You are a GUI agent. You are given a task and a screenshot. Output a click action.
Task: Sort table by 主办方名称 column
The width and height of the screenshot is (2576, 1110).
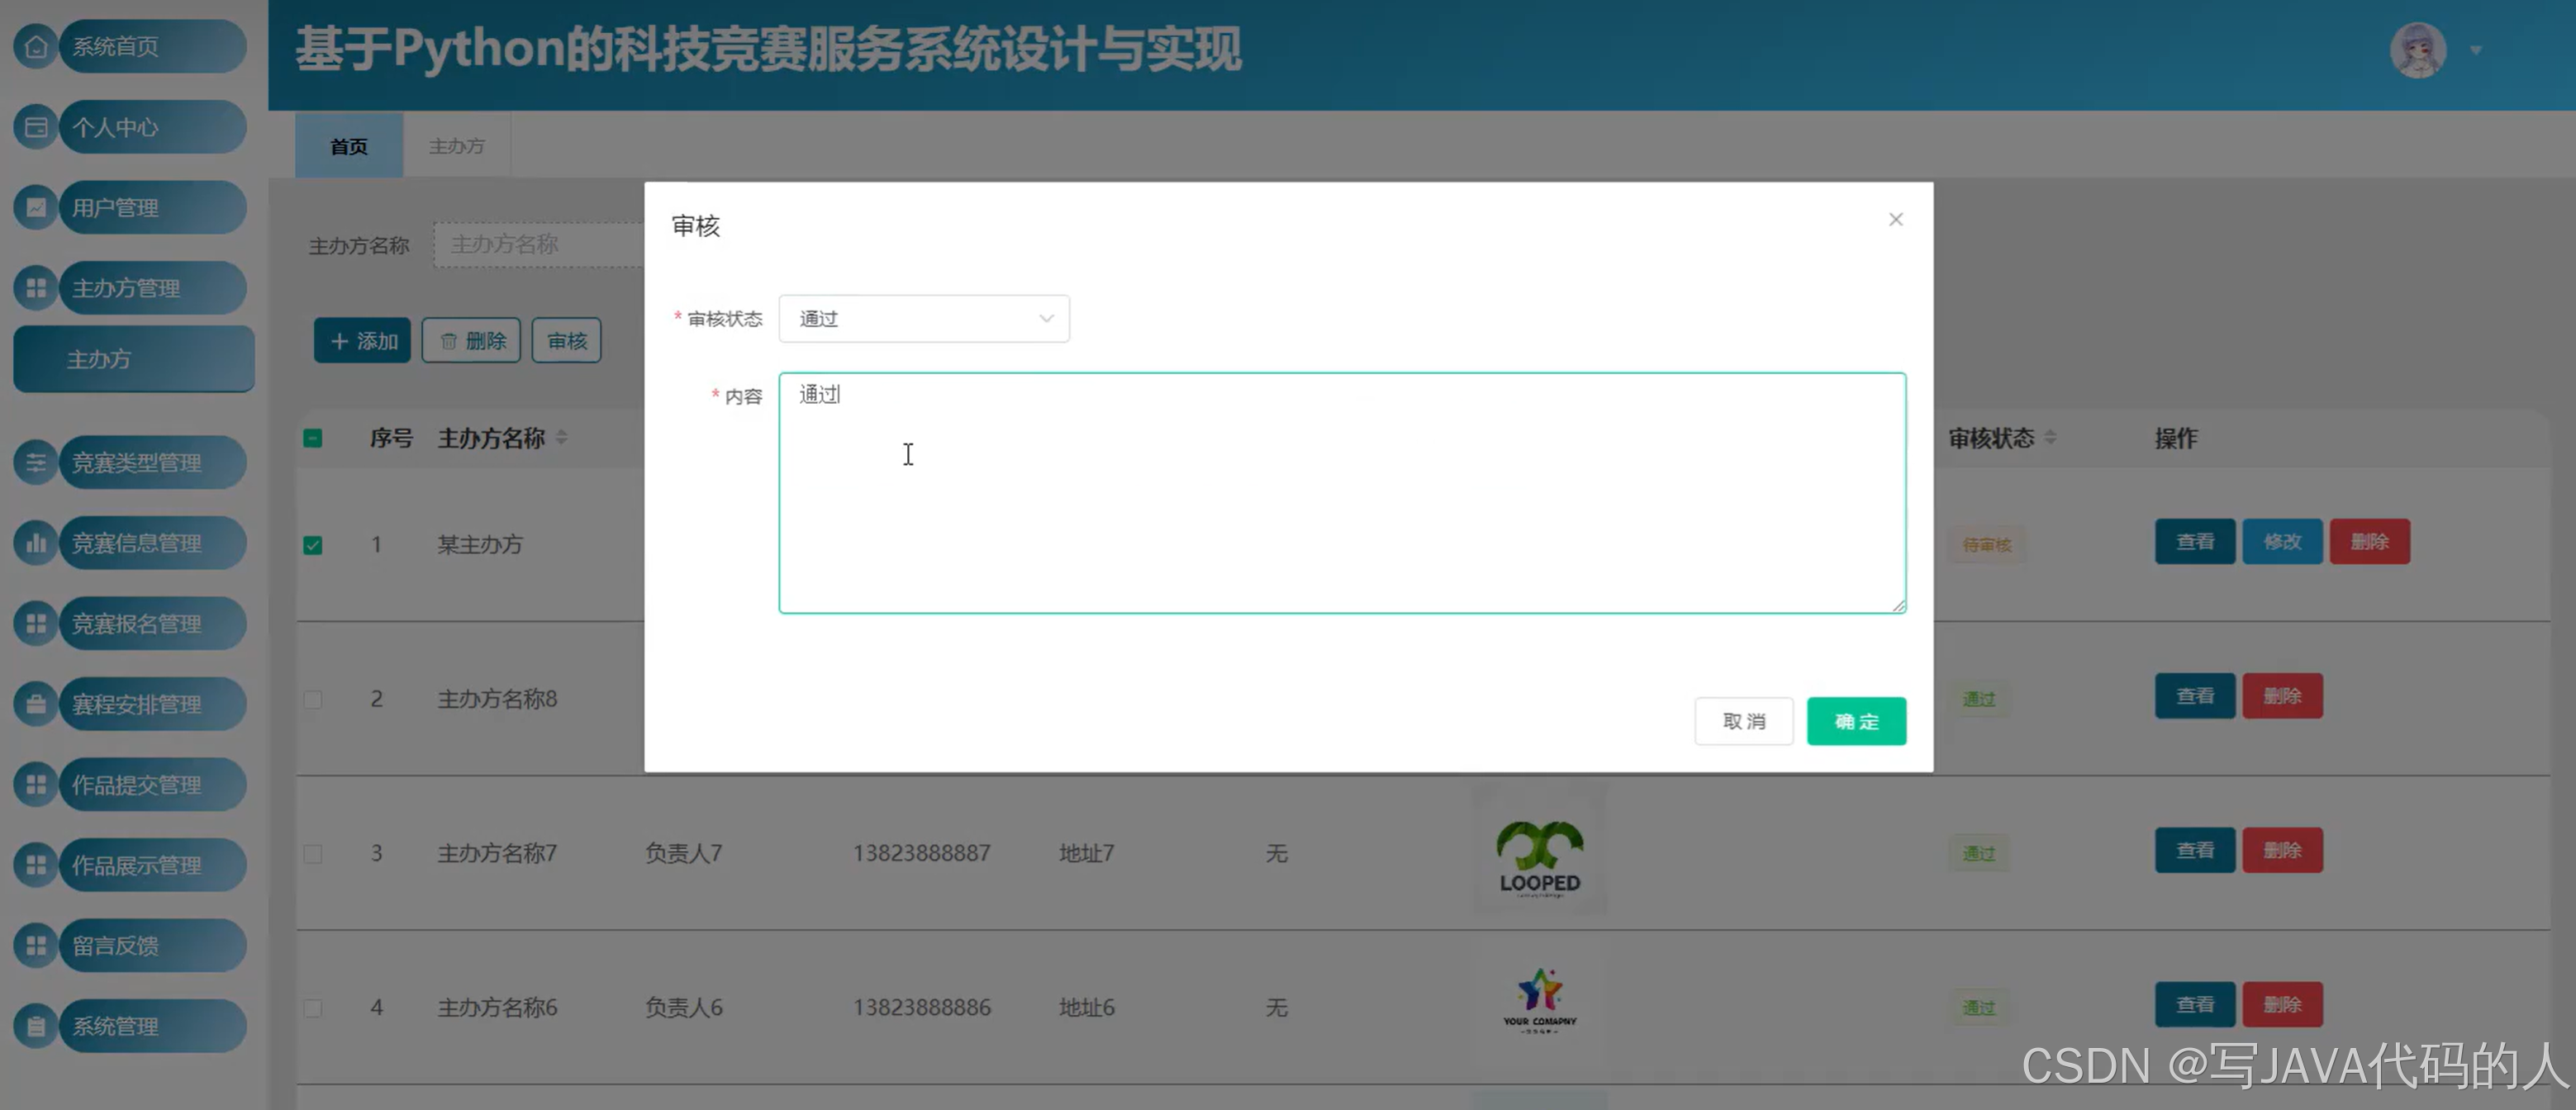pos(561,438)
